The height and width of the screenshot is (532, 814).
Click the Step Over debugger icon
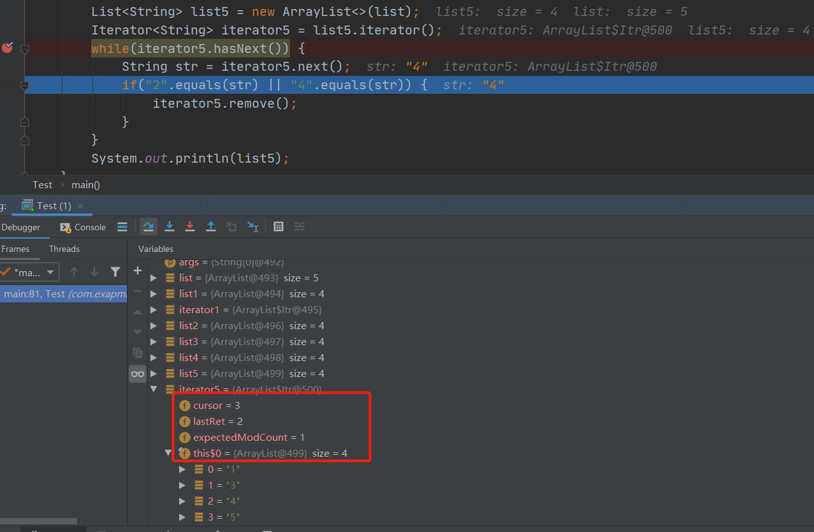(149, 226)
